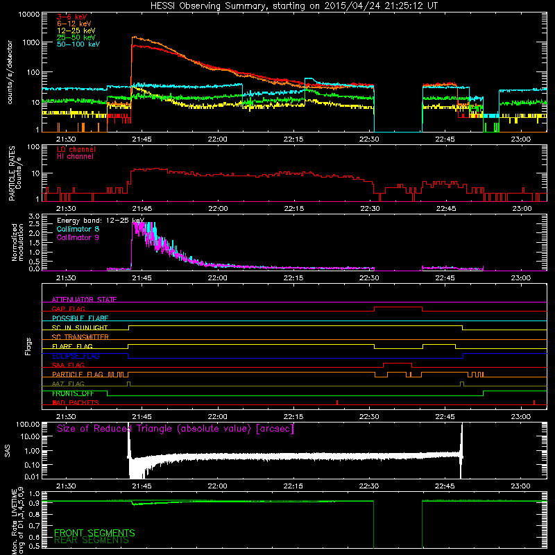Select the ATTENUATOR STATE flag label
The height and width of the screenshot is (555, 555).
(x=84, y=300)
